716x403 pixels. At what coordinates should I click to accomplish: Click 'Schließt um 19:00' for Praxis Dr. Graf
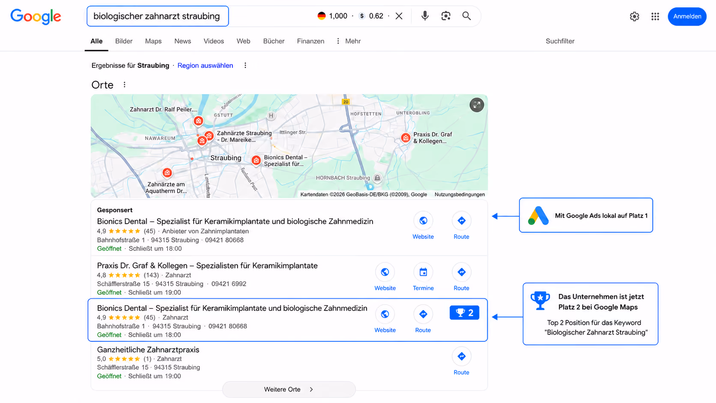[x=155, y=293]
